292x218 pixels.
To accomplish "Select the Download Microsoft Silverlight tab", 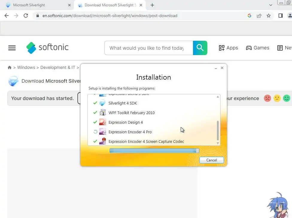I will click(x=110, y=5).
